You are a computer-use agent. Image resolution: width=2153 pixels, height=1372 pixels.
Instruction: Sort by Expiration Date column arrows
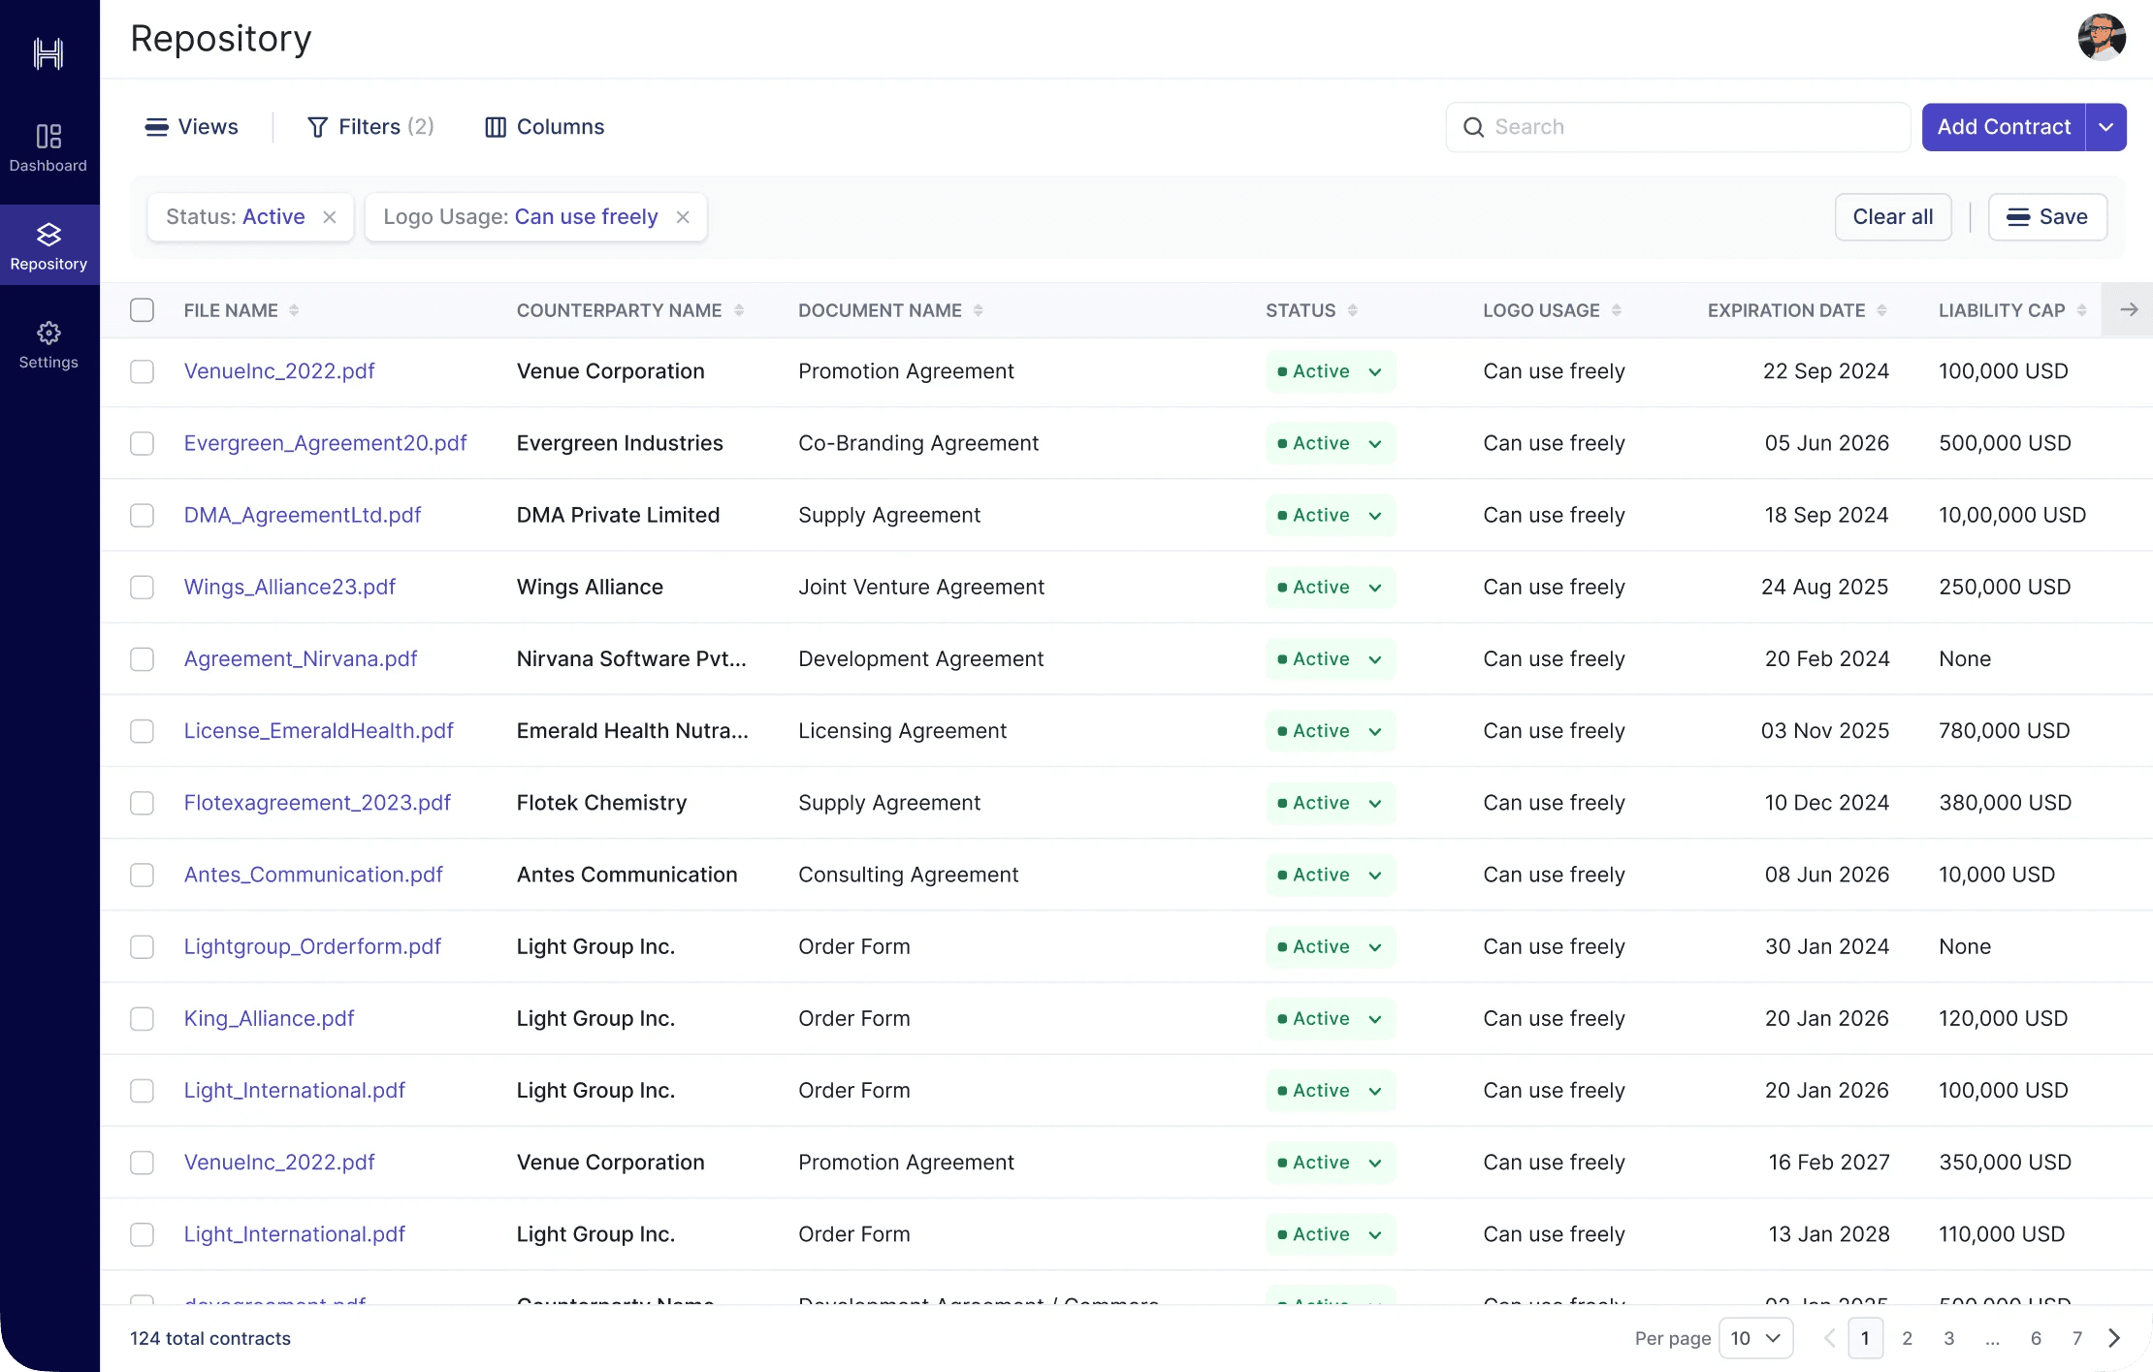(1881, 310)
